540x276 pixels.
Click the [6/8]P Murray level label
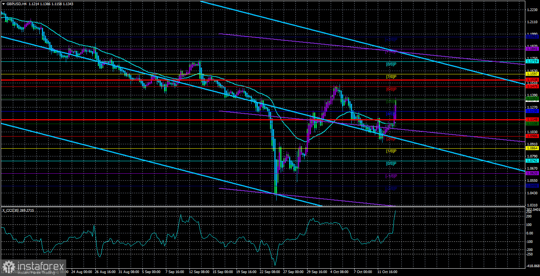click(391, 89)
